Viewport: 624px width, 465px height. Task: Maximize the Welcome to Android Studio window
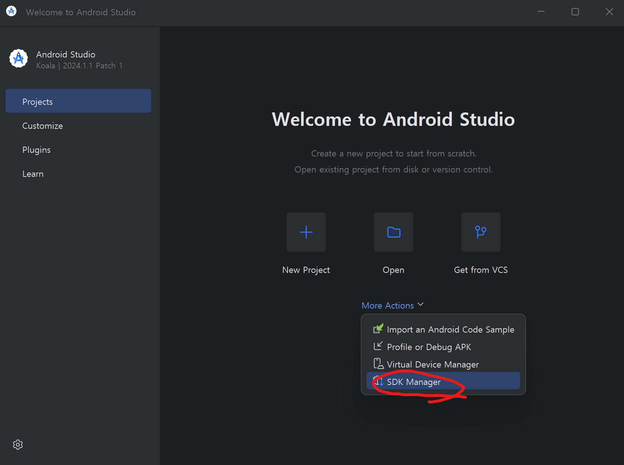click(575, 12)
